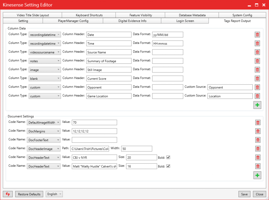Edit the DocMargins value 12,12,12,12

[94, 131]
